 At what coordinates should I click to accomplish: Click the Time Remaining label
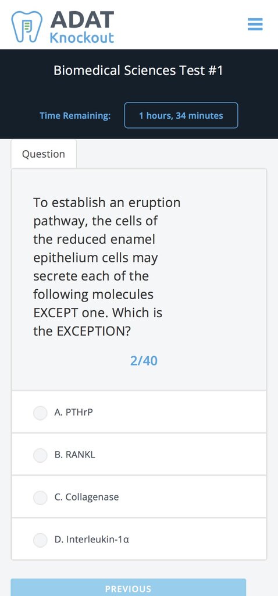click(x=75, y=116)
